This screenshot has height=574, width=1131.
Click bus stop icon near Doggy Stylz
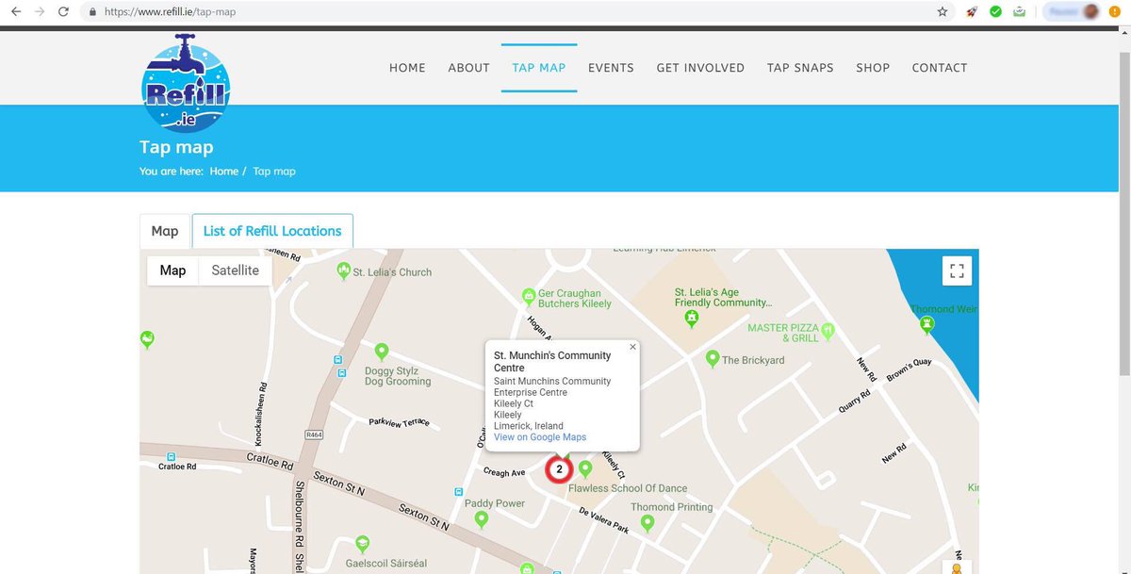point(339,360)
